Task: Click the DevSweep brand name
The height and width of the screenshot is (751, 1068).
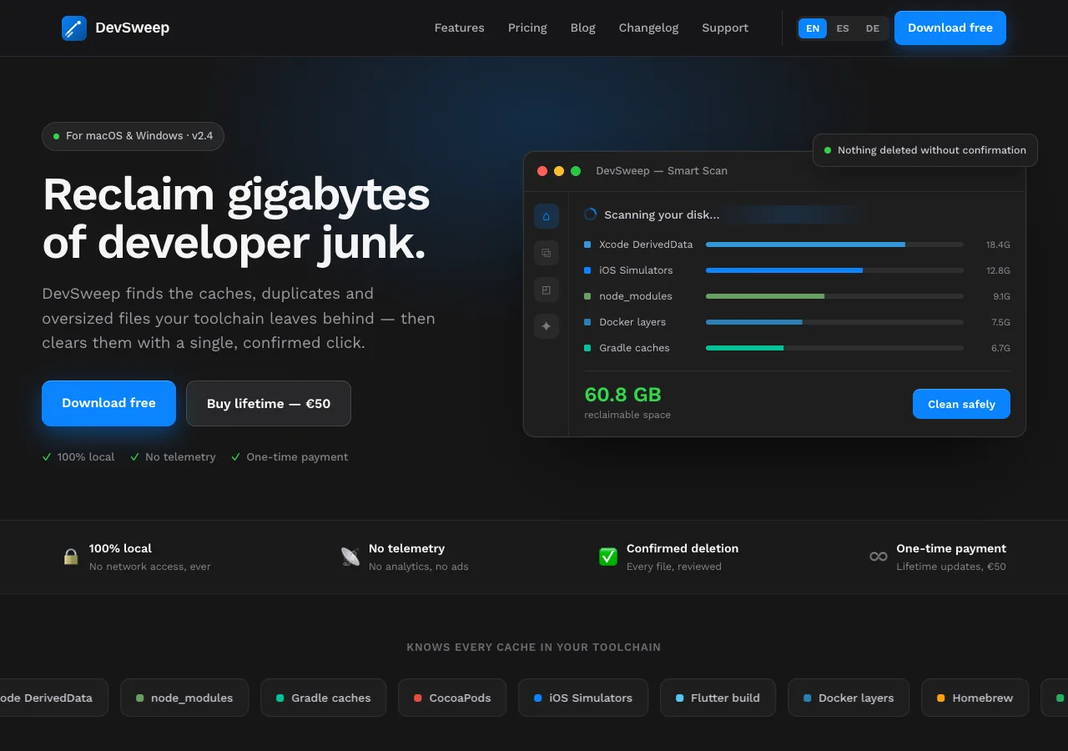Action: 132,28
